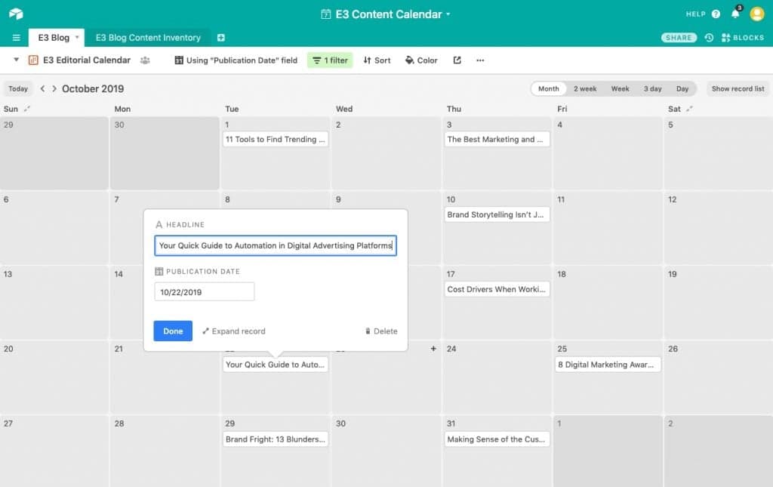Click the E3 Editorial Calendar view name
Image resolution: width=773 pixels, height=487 pixels.
tap(87, 60)
